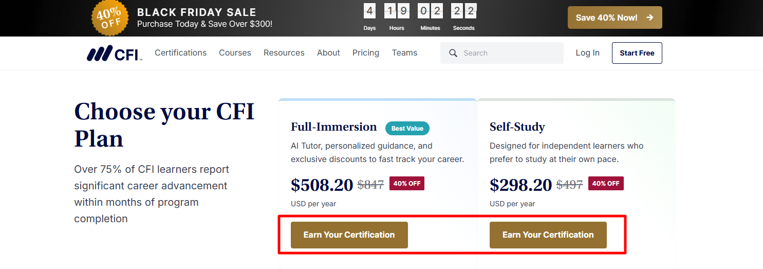Click the Best Value badge beside Full-Immersion
The width and height of the screenshot is (763, 269).
[407, 128]
